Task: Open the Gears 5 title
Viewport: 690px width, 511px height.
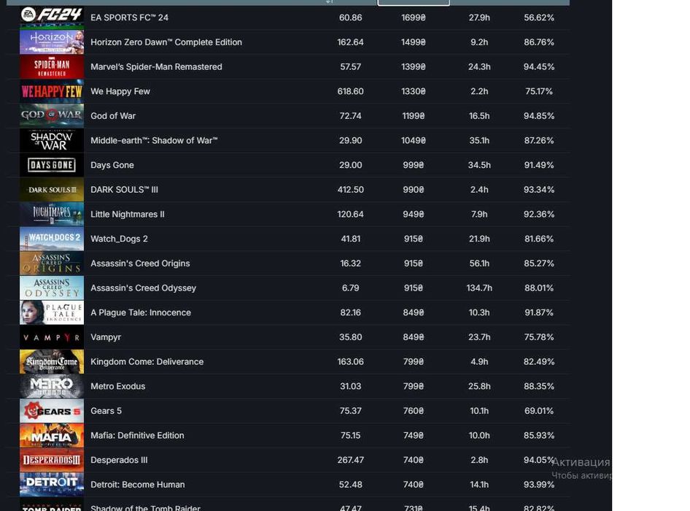Action: click(106, 411)
